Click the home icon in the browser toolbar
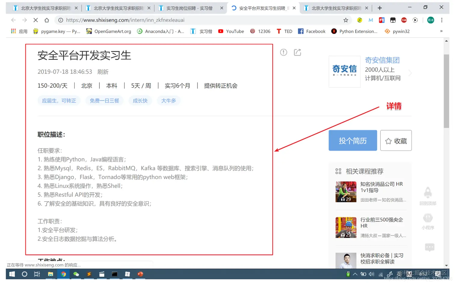455x284 pixels. (47, 20)
